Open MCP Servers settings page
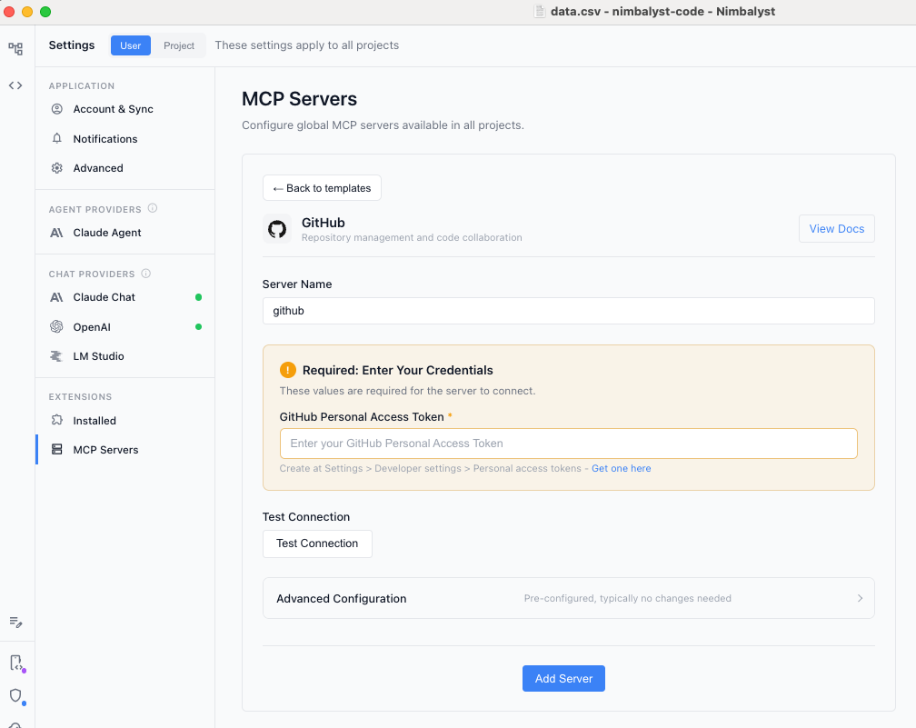The height and width of the screenshot is (728, 916). 125,449
